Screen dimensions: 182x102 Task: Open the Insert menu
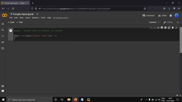click(x=28, y=18)
